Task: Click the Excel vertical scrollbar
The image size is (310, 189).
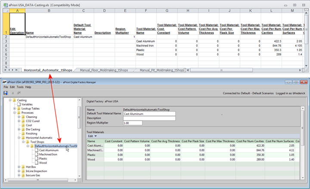Action: point(306,30)
